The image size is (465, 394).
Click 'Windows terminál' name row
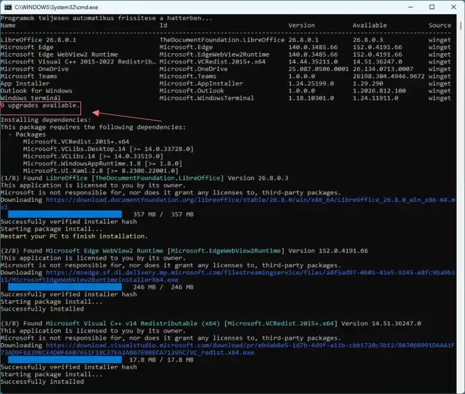pos(30,98)
